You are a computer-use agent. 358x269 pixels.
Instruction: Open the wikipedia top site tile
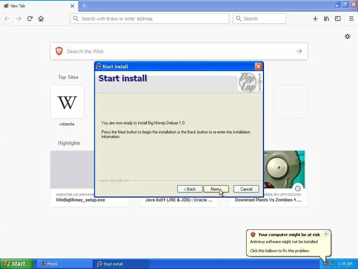(x=67, y=102)
